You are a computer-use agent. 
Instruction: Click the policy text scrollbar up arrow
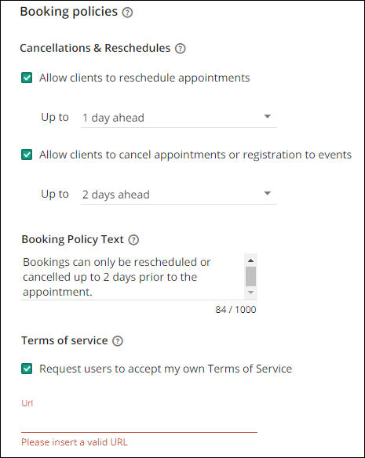point(250,260)
